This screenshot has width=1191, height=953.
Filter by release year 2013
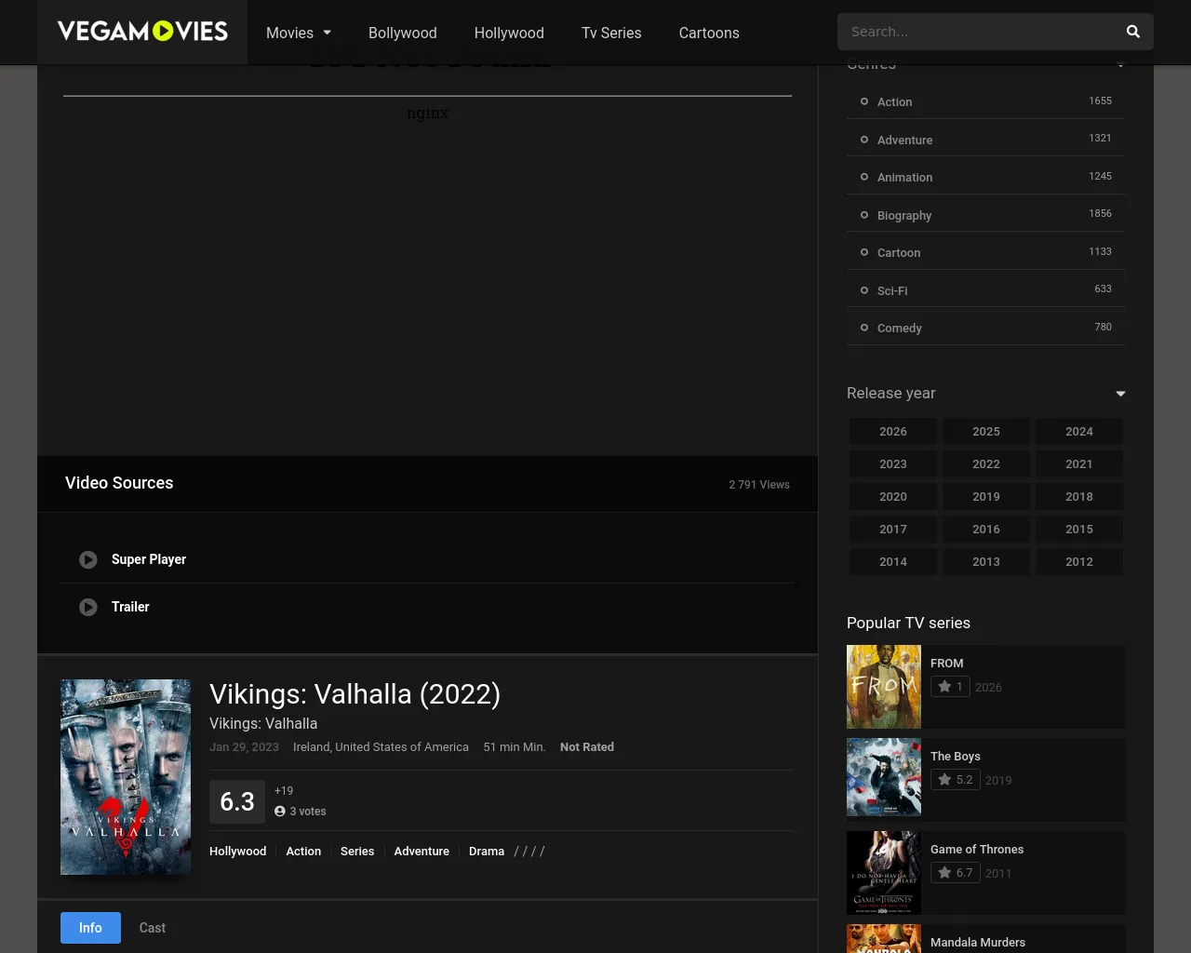point(986,562)
